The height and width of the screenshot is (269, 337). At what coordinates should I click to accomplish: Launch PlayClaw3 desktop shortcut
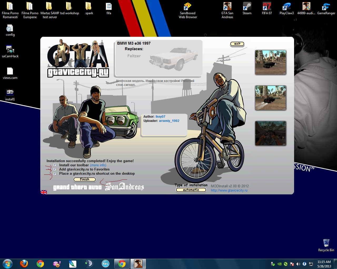click(x=286, y=9)
